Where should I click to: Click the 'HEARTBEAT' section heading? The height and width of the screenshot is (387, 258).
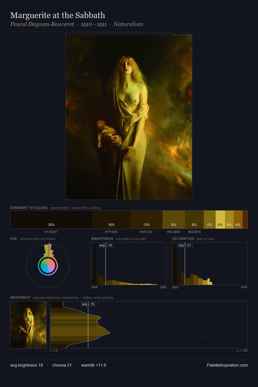20,297
